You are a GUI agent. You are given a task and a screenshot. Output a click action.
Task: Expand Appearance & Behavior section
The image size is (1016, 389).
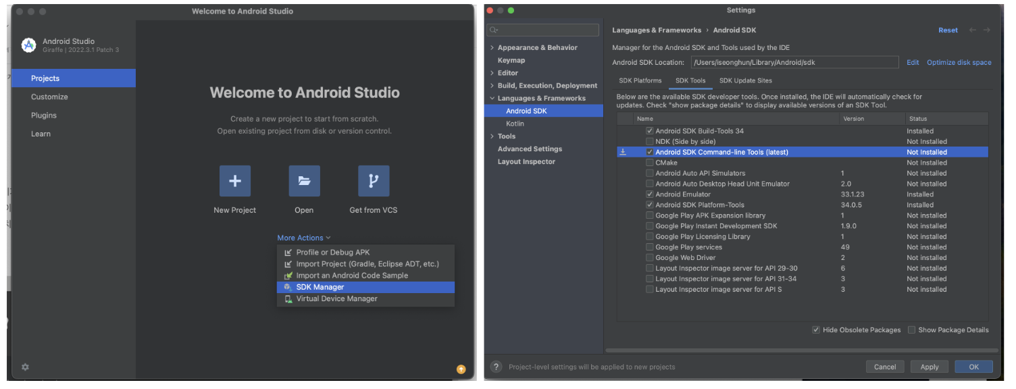[492, 48]
